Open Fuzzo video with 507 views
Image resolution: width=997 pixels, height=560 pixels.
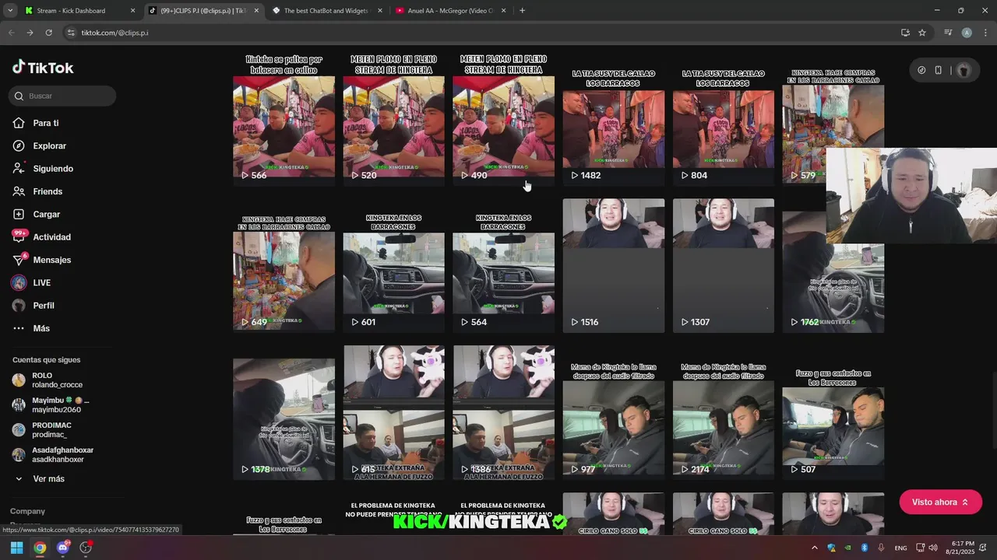(x=833, y=412)
